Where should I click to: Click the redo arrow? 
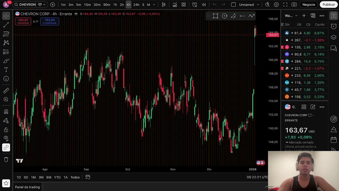pyautogui.click(x=224, y=5)
